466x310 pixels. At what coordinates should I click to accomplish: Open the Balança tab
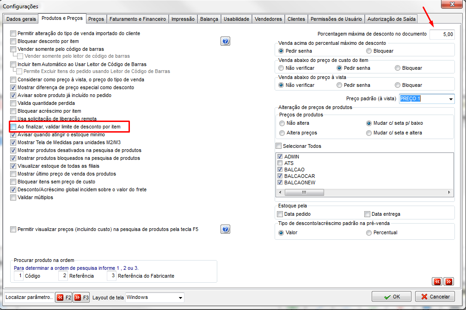pyautogui.click(x=209, y=19)
